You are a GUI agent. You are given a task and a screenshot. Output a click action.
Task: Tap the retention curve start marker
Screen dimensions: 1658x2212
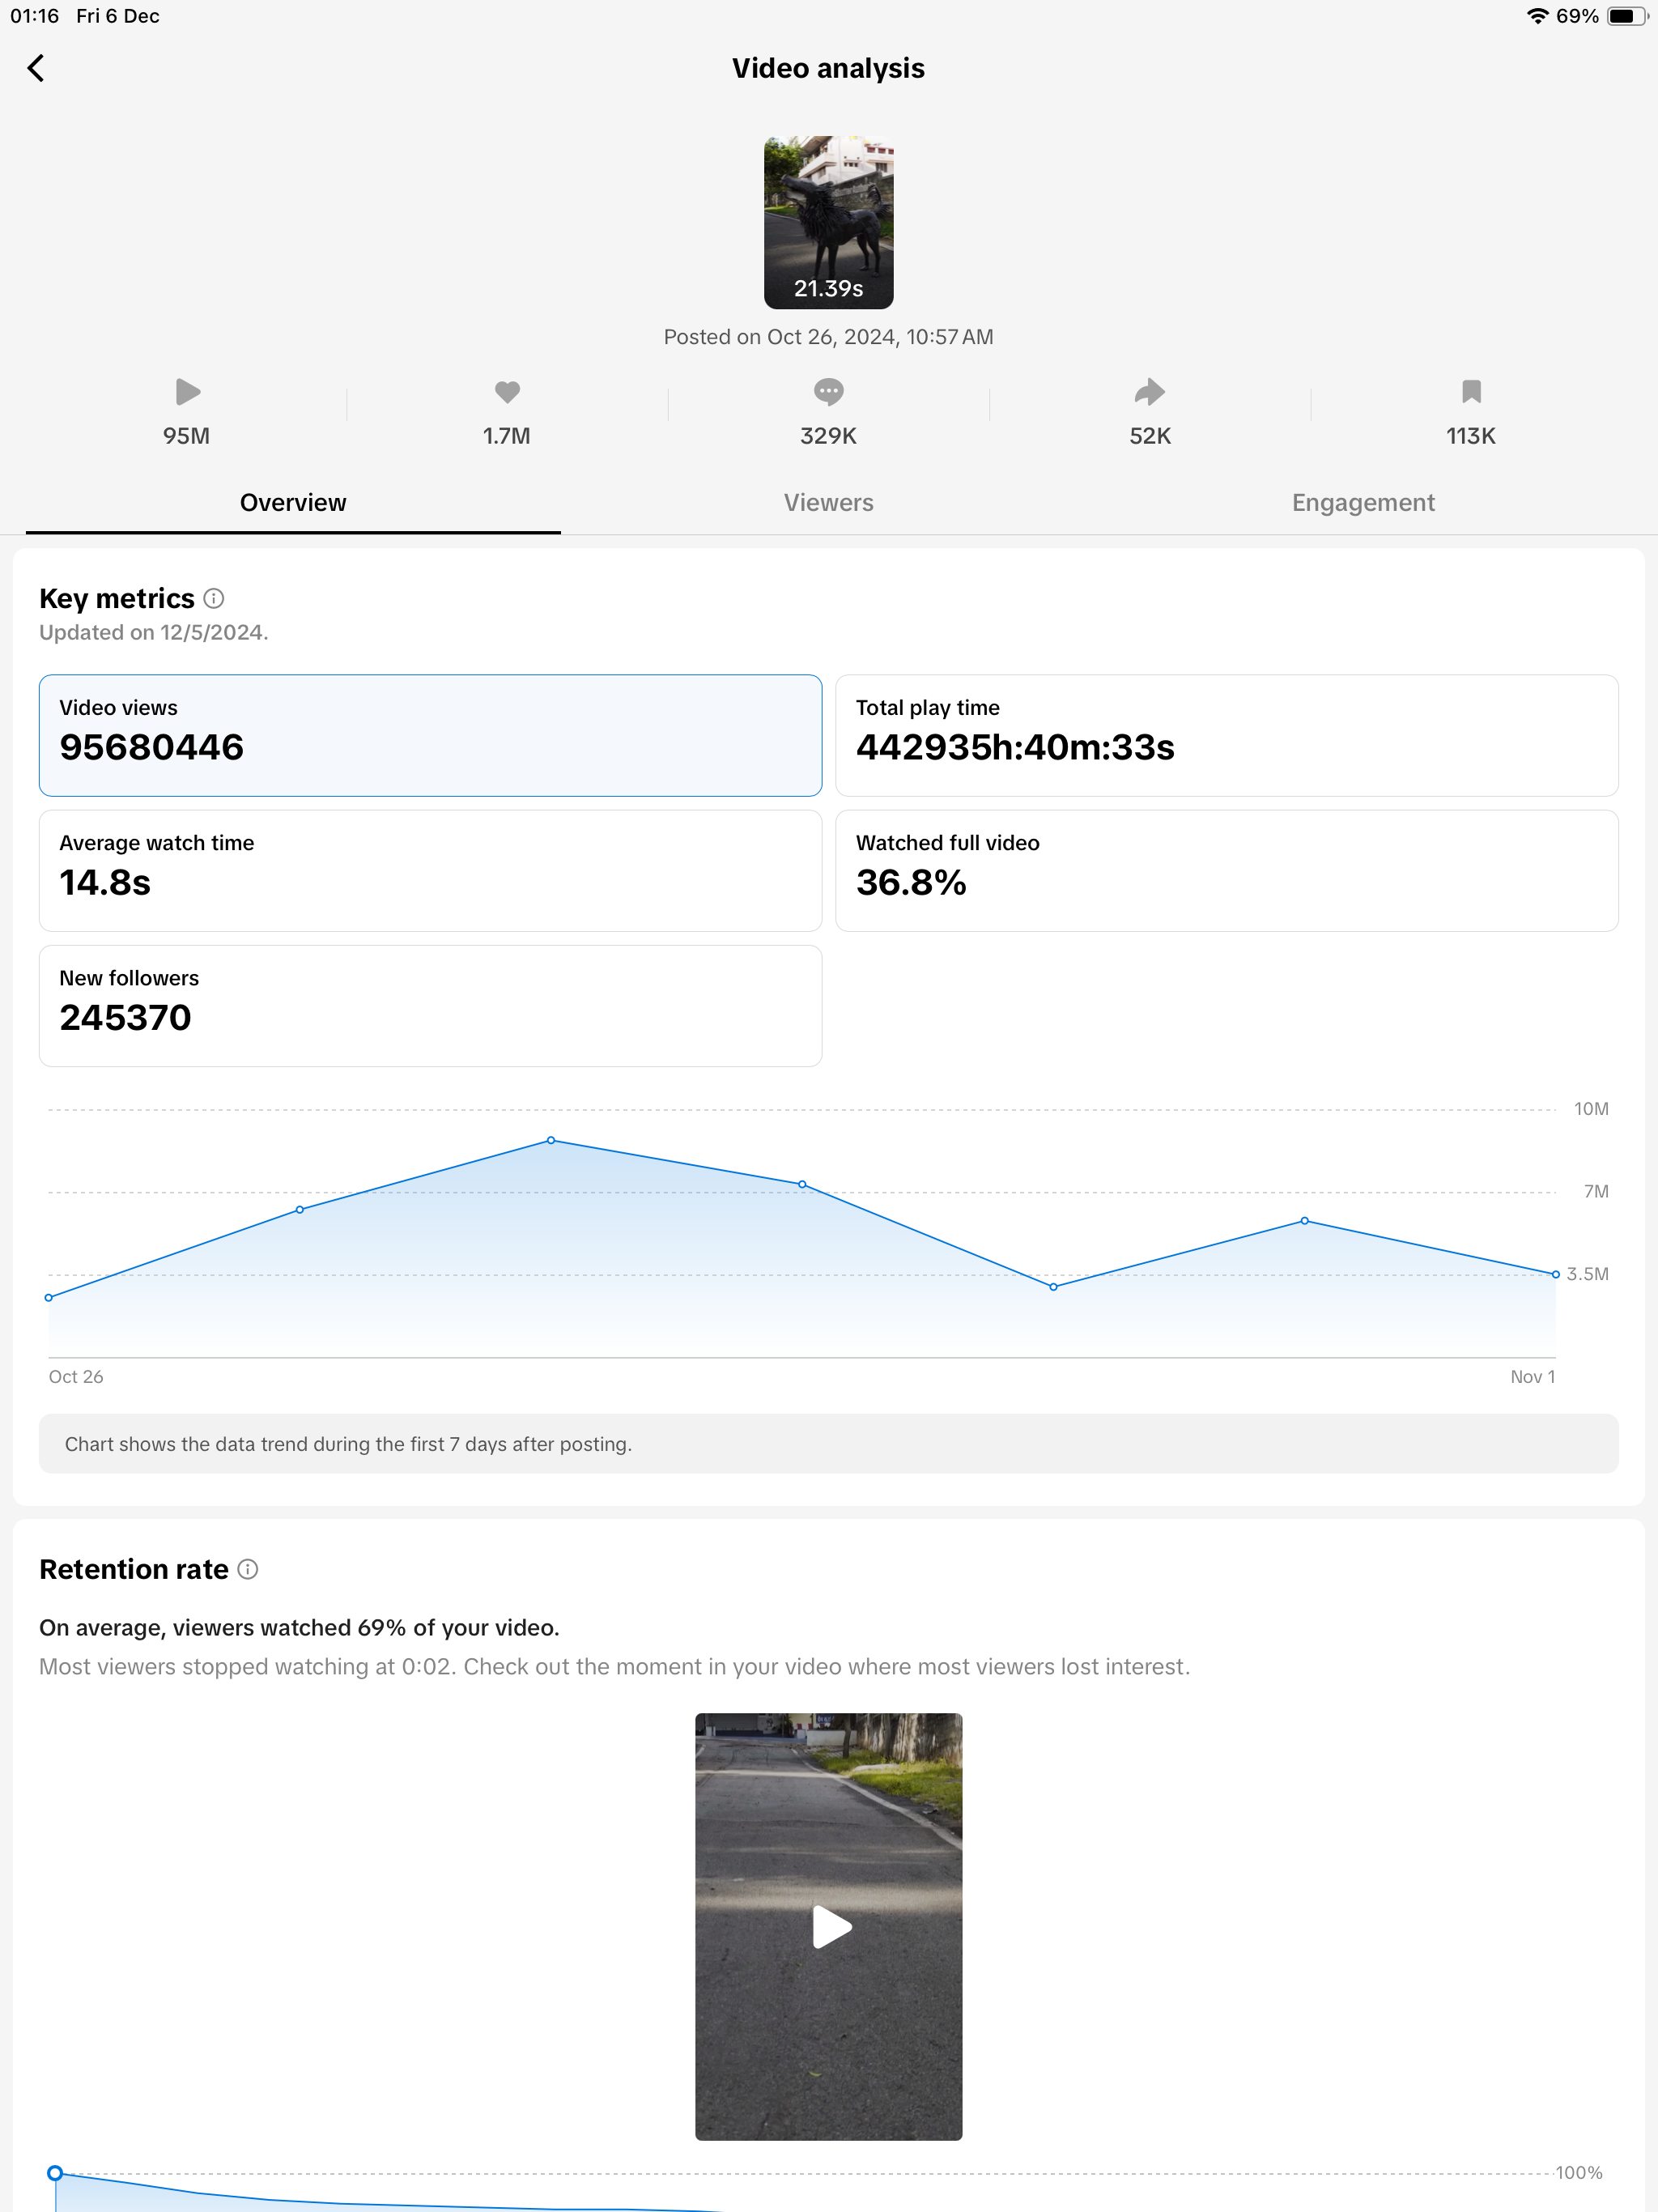pyautogui.click(x=56, y=2173)
